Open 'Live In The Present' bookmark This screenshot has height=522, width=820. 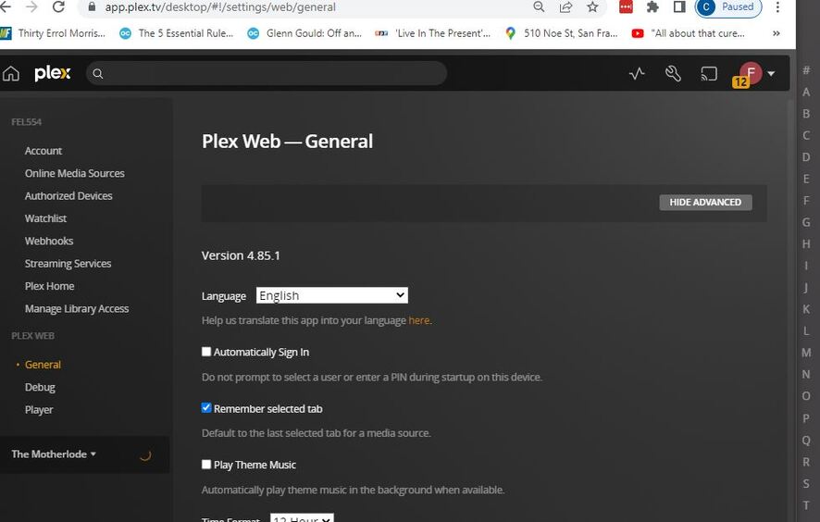click(433, 33)
